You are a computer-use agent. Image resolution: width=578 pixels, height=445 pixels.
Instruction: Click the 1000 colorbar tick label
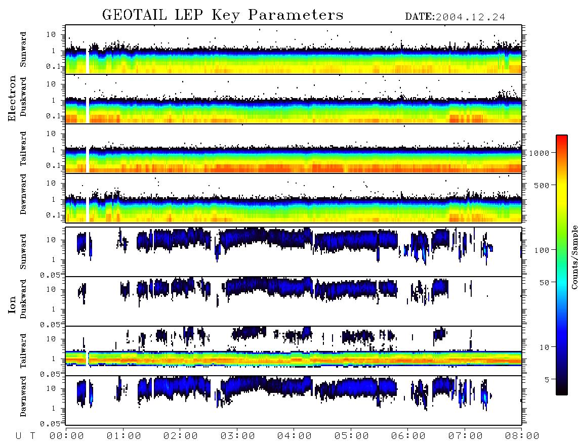(x=539, y=153)
